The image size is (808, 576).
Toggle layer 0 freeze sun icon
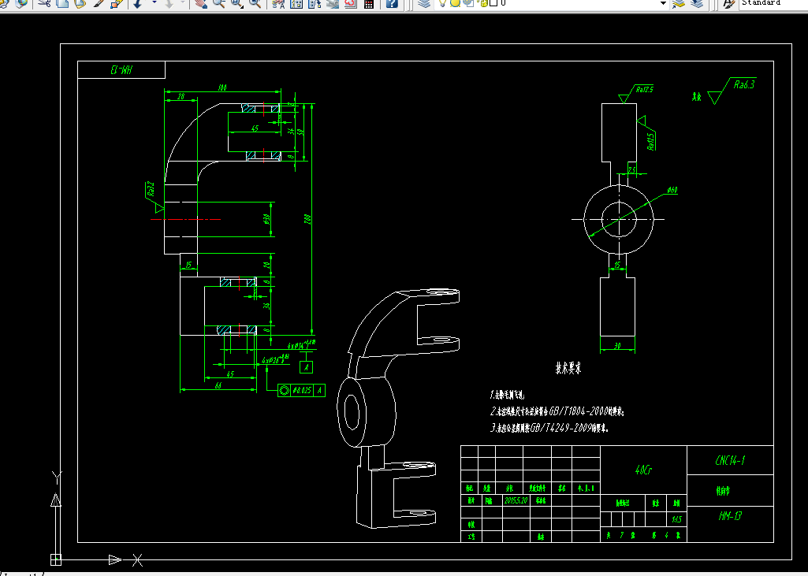coord(455,2)
